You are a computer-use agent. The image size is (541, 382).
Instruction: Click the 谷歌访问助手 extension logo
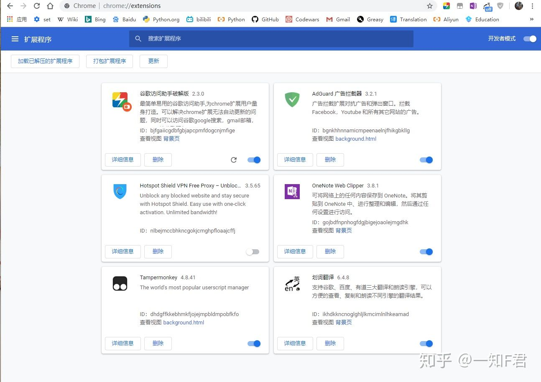click(122, 101)
